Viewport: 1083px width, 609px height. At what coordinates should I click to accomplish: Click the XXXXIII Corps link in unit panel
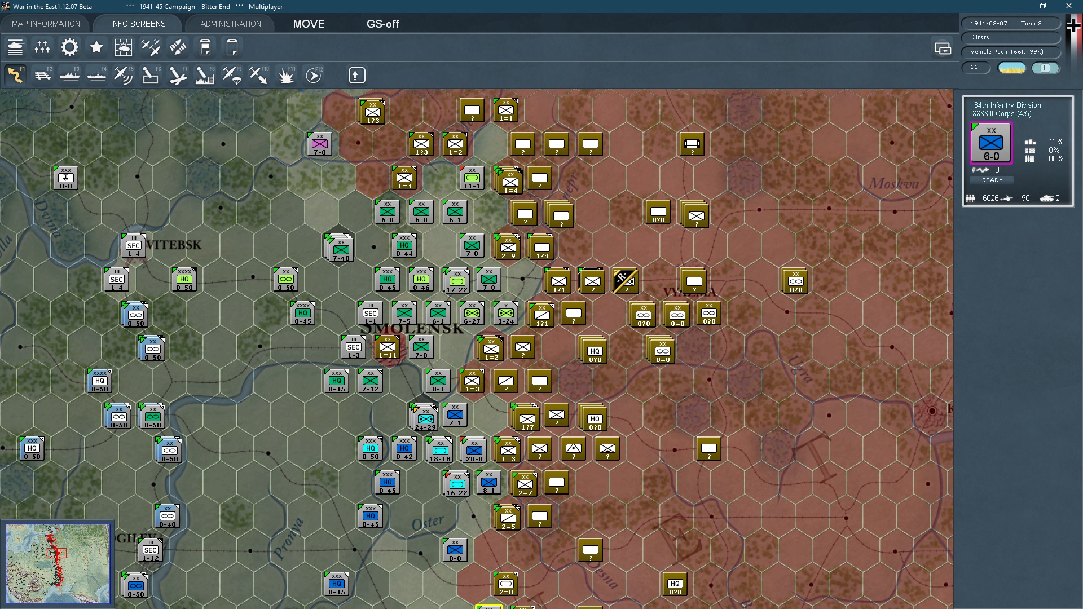993,114
